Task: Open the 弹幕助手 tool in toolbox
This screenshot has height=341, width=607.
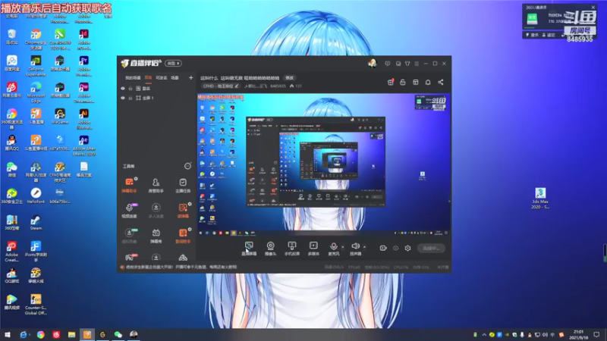Action: [129, 185]
